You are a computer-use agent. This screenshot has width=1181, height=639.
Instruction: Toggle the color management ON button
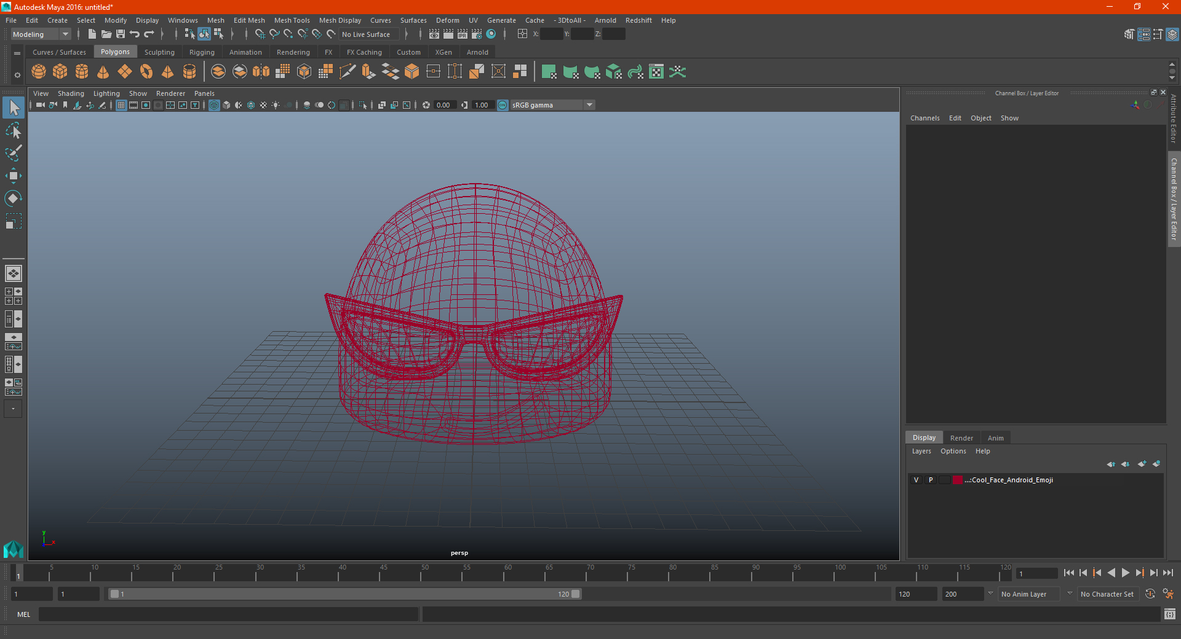coord(503,105)
